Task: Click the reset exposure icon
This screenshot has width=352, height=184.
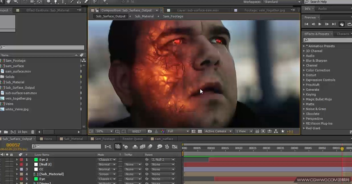Action: (x=283, y=131)
